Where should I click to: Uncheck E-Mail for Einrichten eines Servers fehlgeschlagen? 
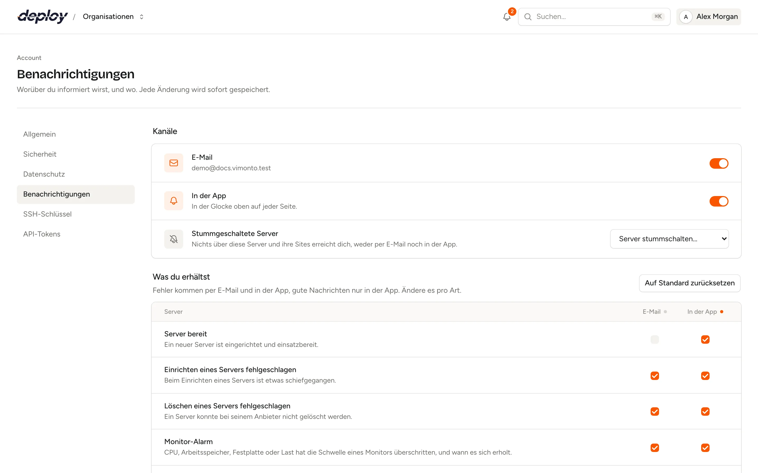[x=655, y=376]
